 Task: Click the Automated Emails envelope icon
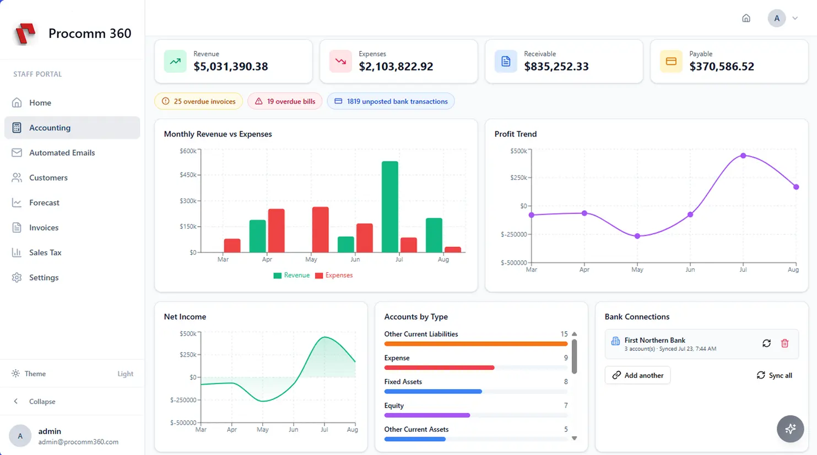[17, 152]
